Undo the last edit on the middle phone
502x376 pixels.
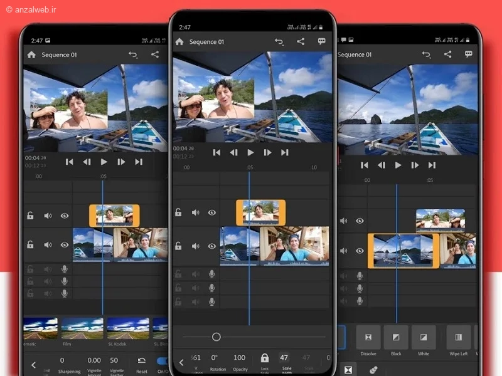click(x=279, y=41)
